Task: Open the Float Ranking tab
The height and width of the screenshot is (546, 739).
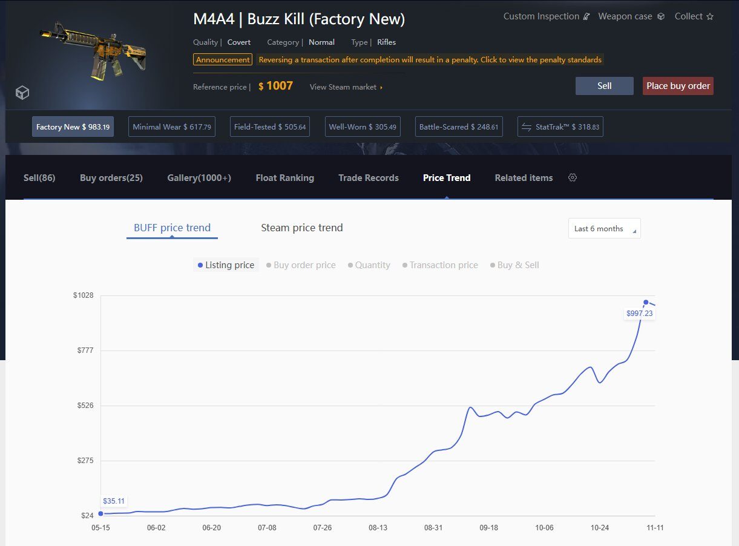Action: click(285, 177)
